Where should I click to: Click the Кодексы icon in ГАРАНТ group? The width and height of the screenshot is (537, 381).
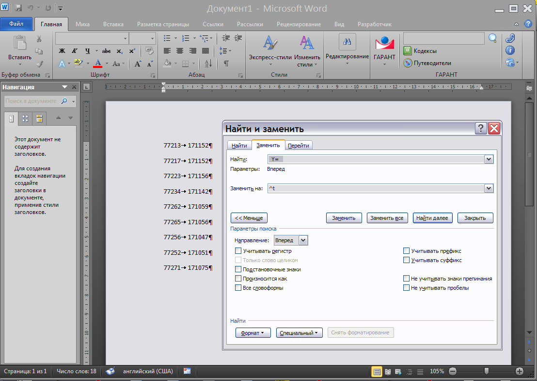pos(407,51)
